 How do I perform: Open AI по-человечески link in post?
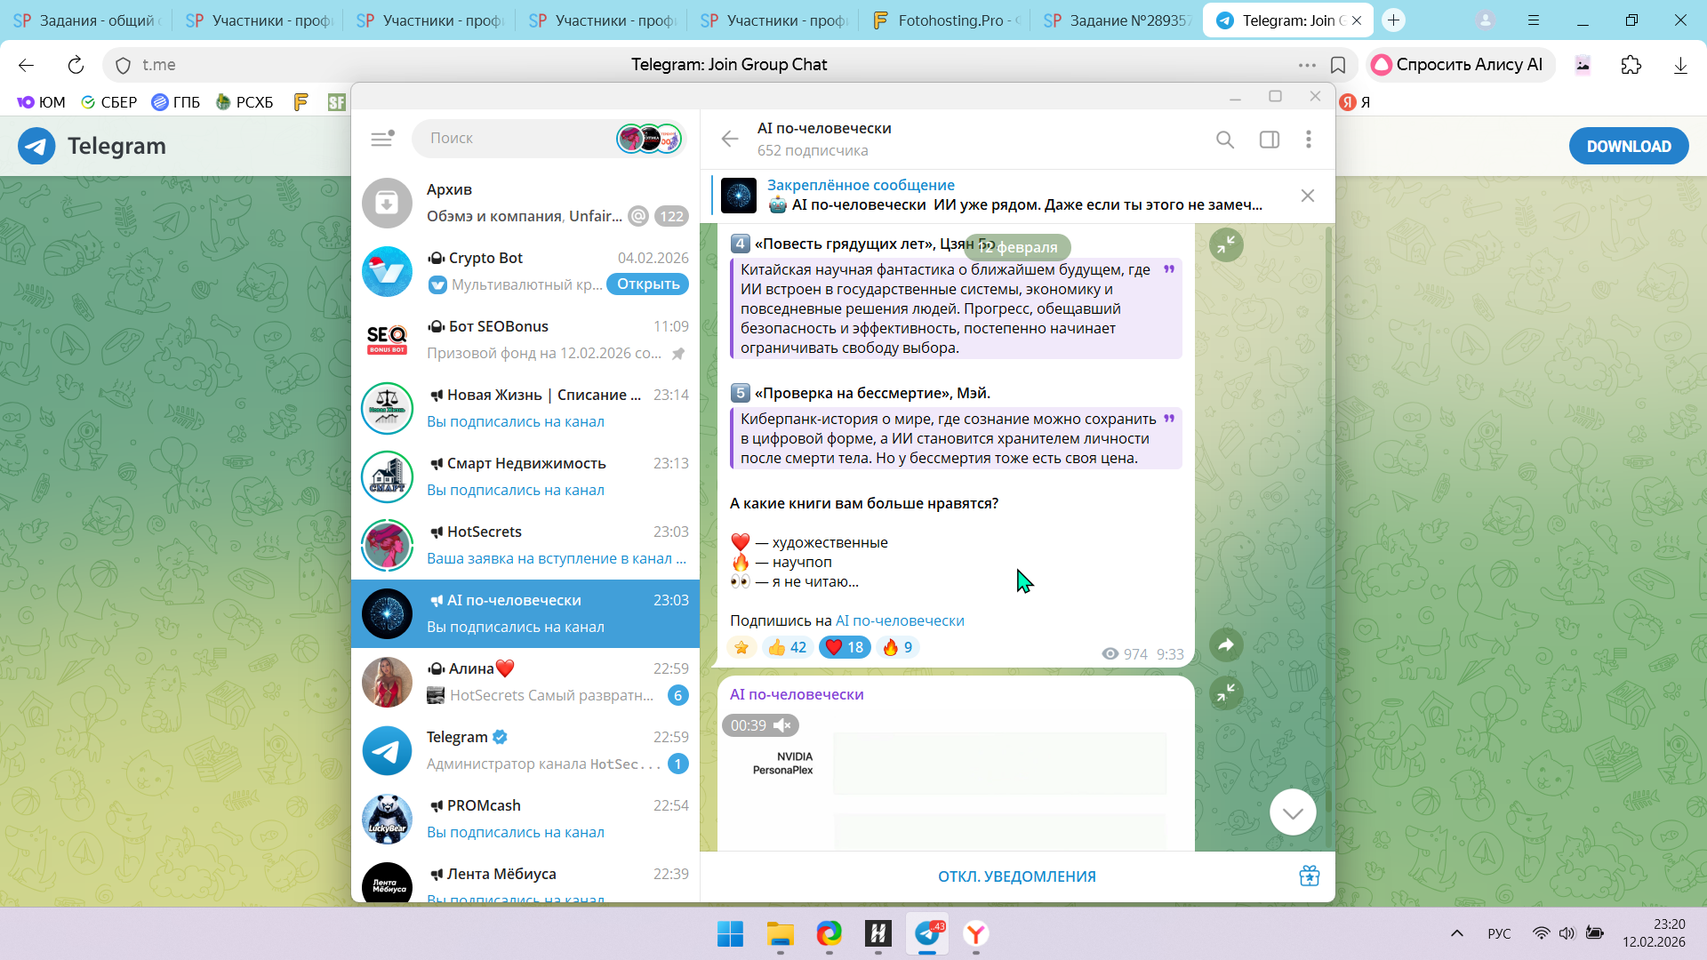pyautogui.click(x=900, y=620)
